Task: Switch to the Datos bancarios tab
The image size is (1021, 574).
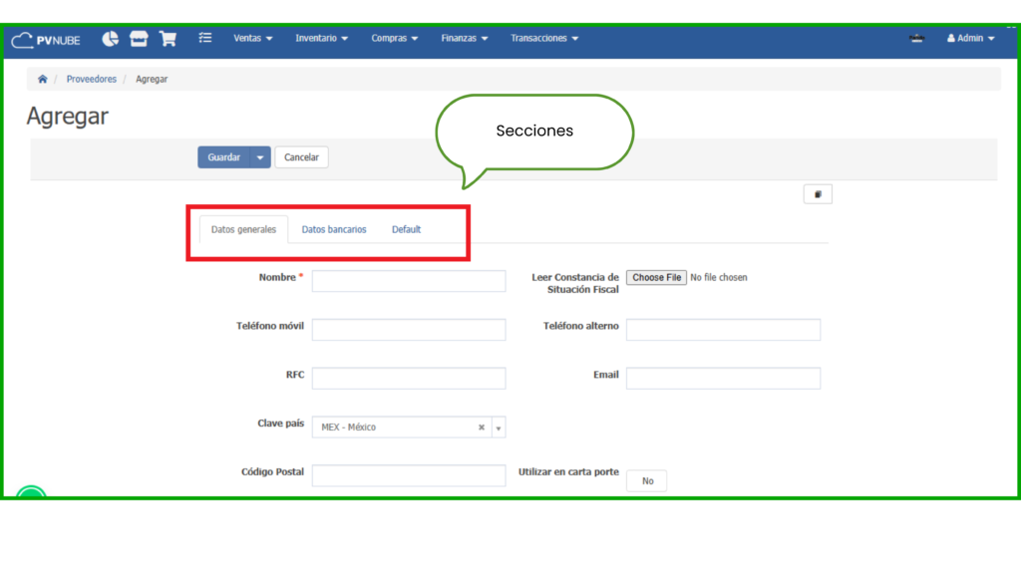Action: click(334, 229)
